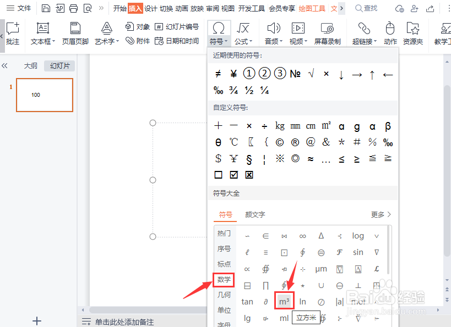Switch to the 审阅 Review tab
This screenshot has width=451, height=327.
pos(212,9)
